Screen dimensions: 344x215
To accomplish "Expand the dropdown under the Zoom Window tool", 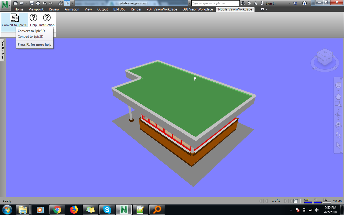I will click(x=338, y=109).
